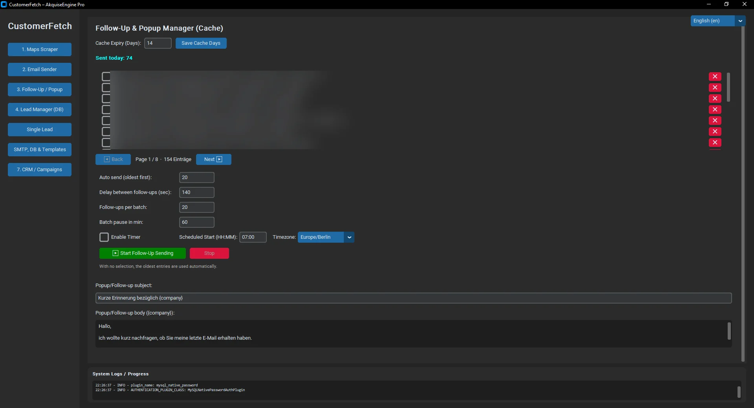Focus the Delay between follow-ups input field
Viewport: 754px width, 408px height.
click(197, 192)
